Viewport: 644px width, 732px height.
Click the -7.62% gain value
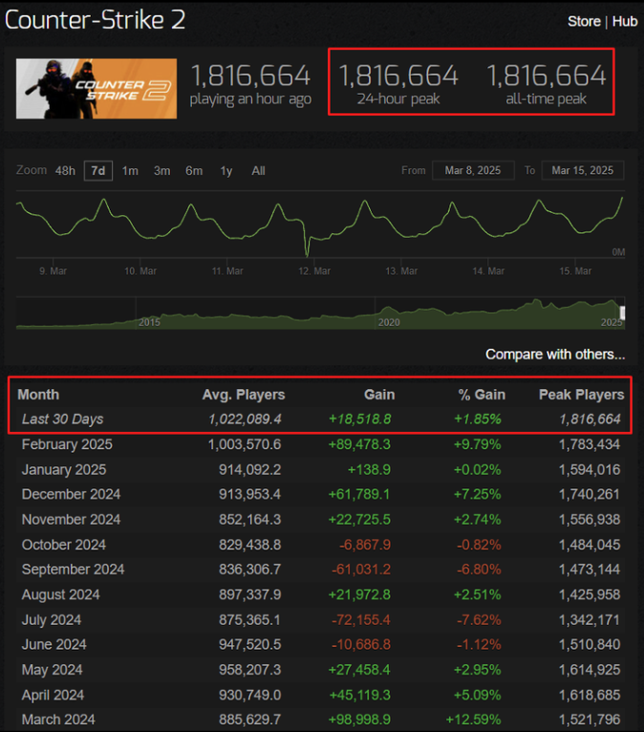click(x=479, y=620)
